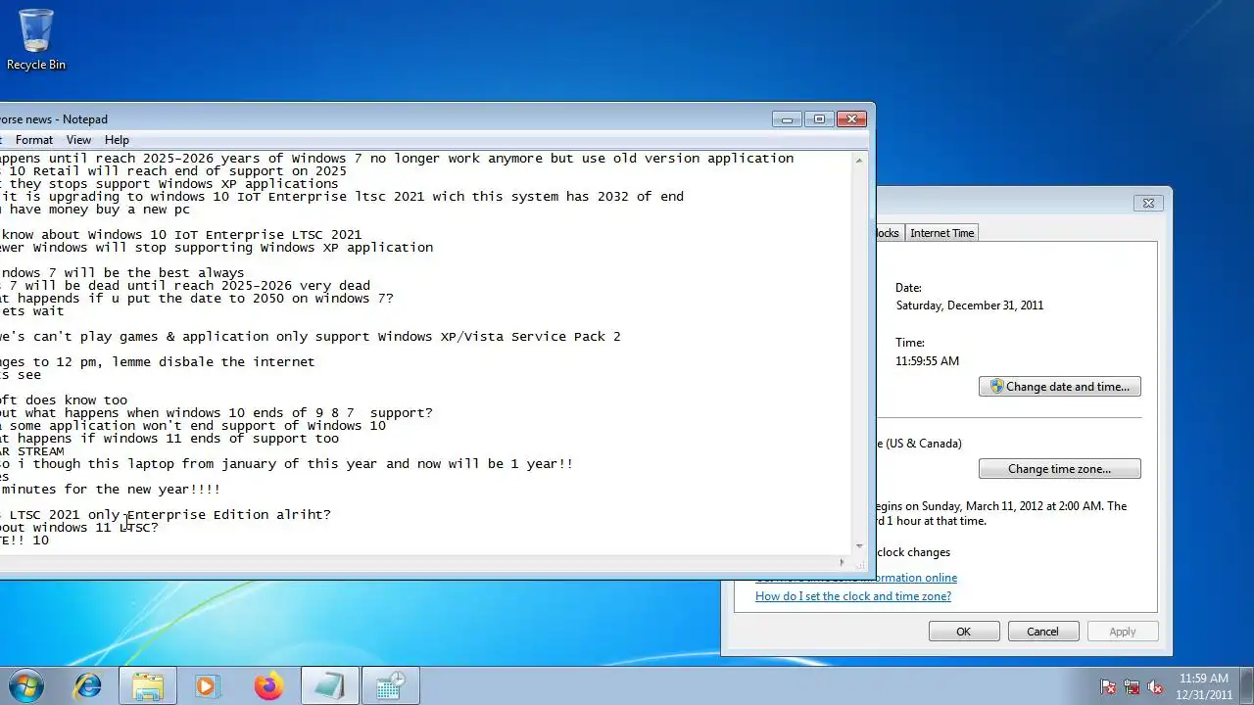
Task: Click text 'windows 11 ends of support too'
Action: [220, 439]
